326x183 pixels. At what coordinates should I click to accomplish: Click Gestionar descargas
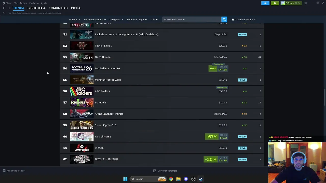point(167,171)
